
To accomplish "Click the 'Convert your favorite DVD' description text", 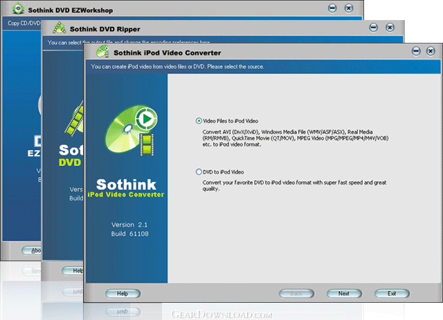I will pos(294,185).
